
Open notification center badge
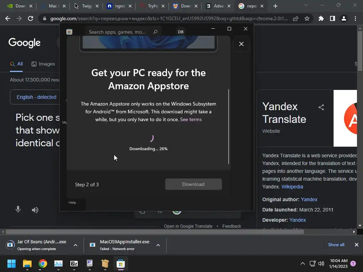pyautogui.click(x=353, y=263)
